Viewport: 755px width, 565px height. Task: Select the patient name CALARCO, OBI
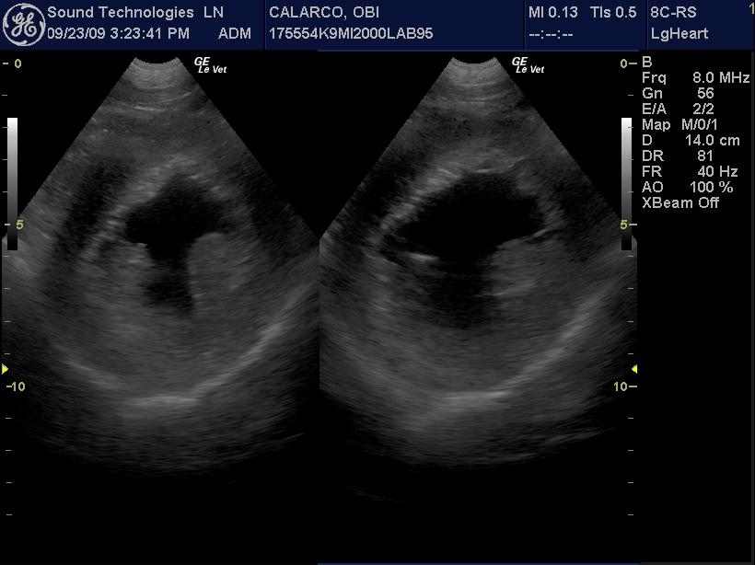point(323,13)
